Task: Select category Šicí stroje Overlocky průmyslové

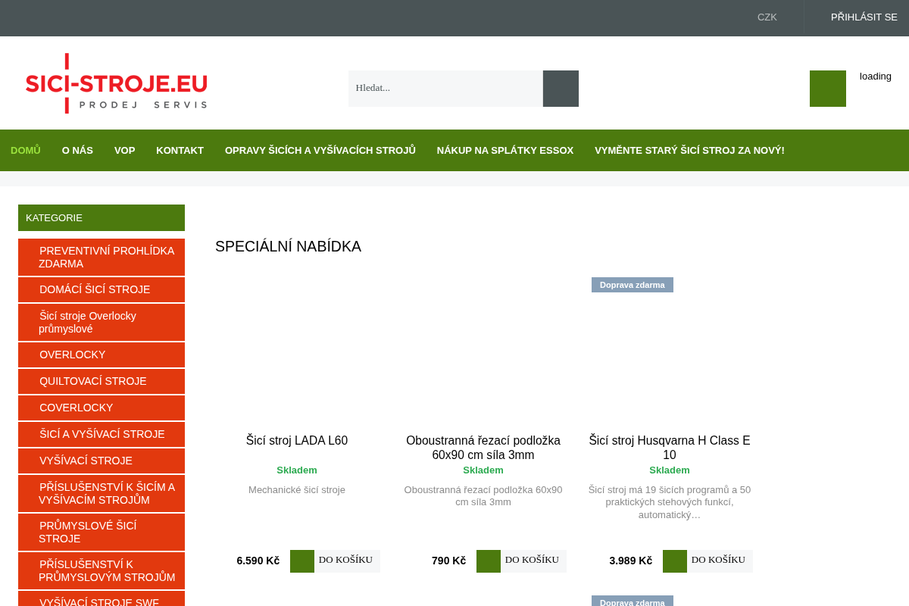Action: 102,322
